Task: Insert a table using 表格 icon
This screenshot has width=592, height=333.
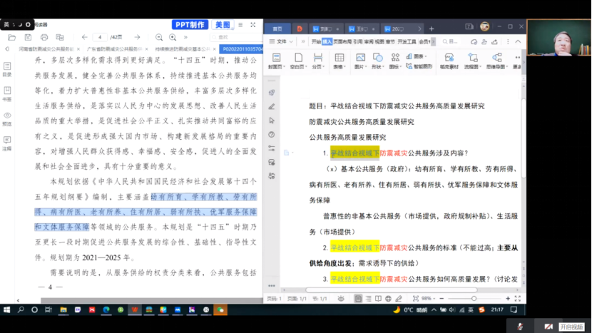Action: point(339,60)
